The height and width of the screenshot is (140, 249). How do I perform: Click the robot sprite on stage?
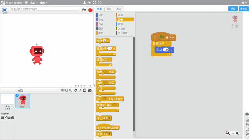37,54
